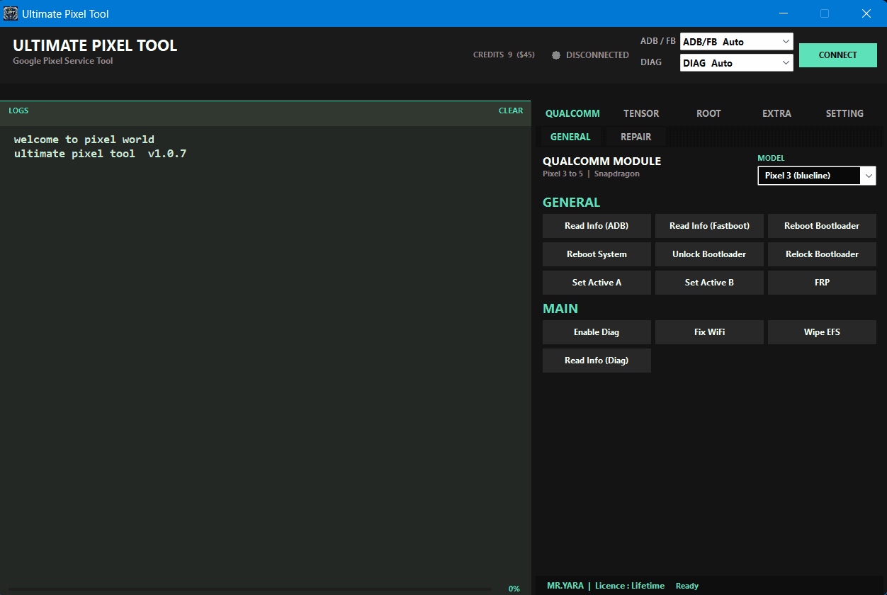Image resolution: width=887 pixels, height=595 pixels.
Task: Switch to the QUALCOMM tab
Action: pos(572,113)
